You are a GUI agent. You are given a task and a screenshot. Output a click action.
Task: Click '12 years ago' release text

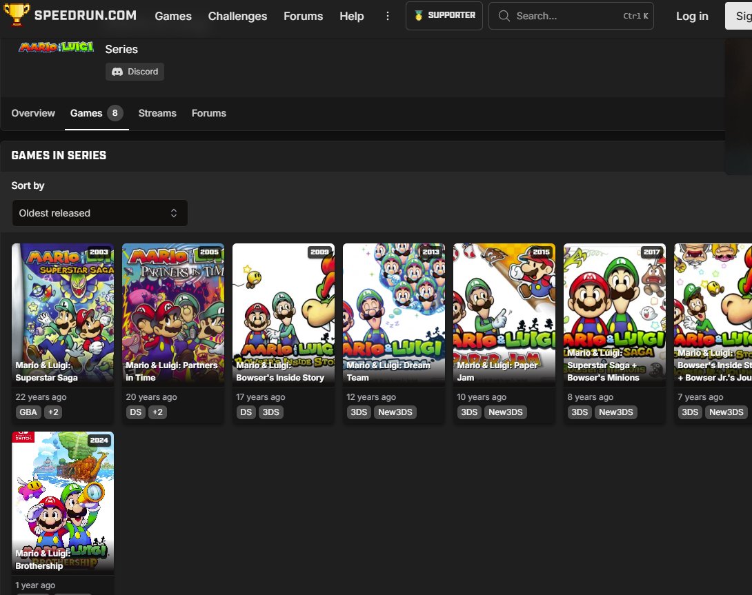[x=371, y=397]
